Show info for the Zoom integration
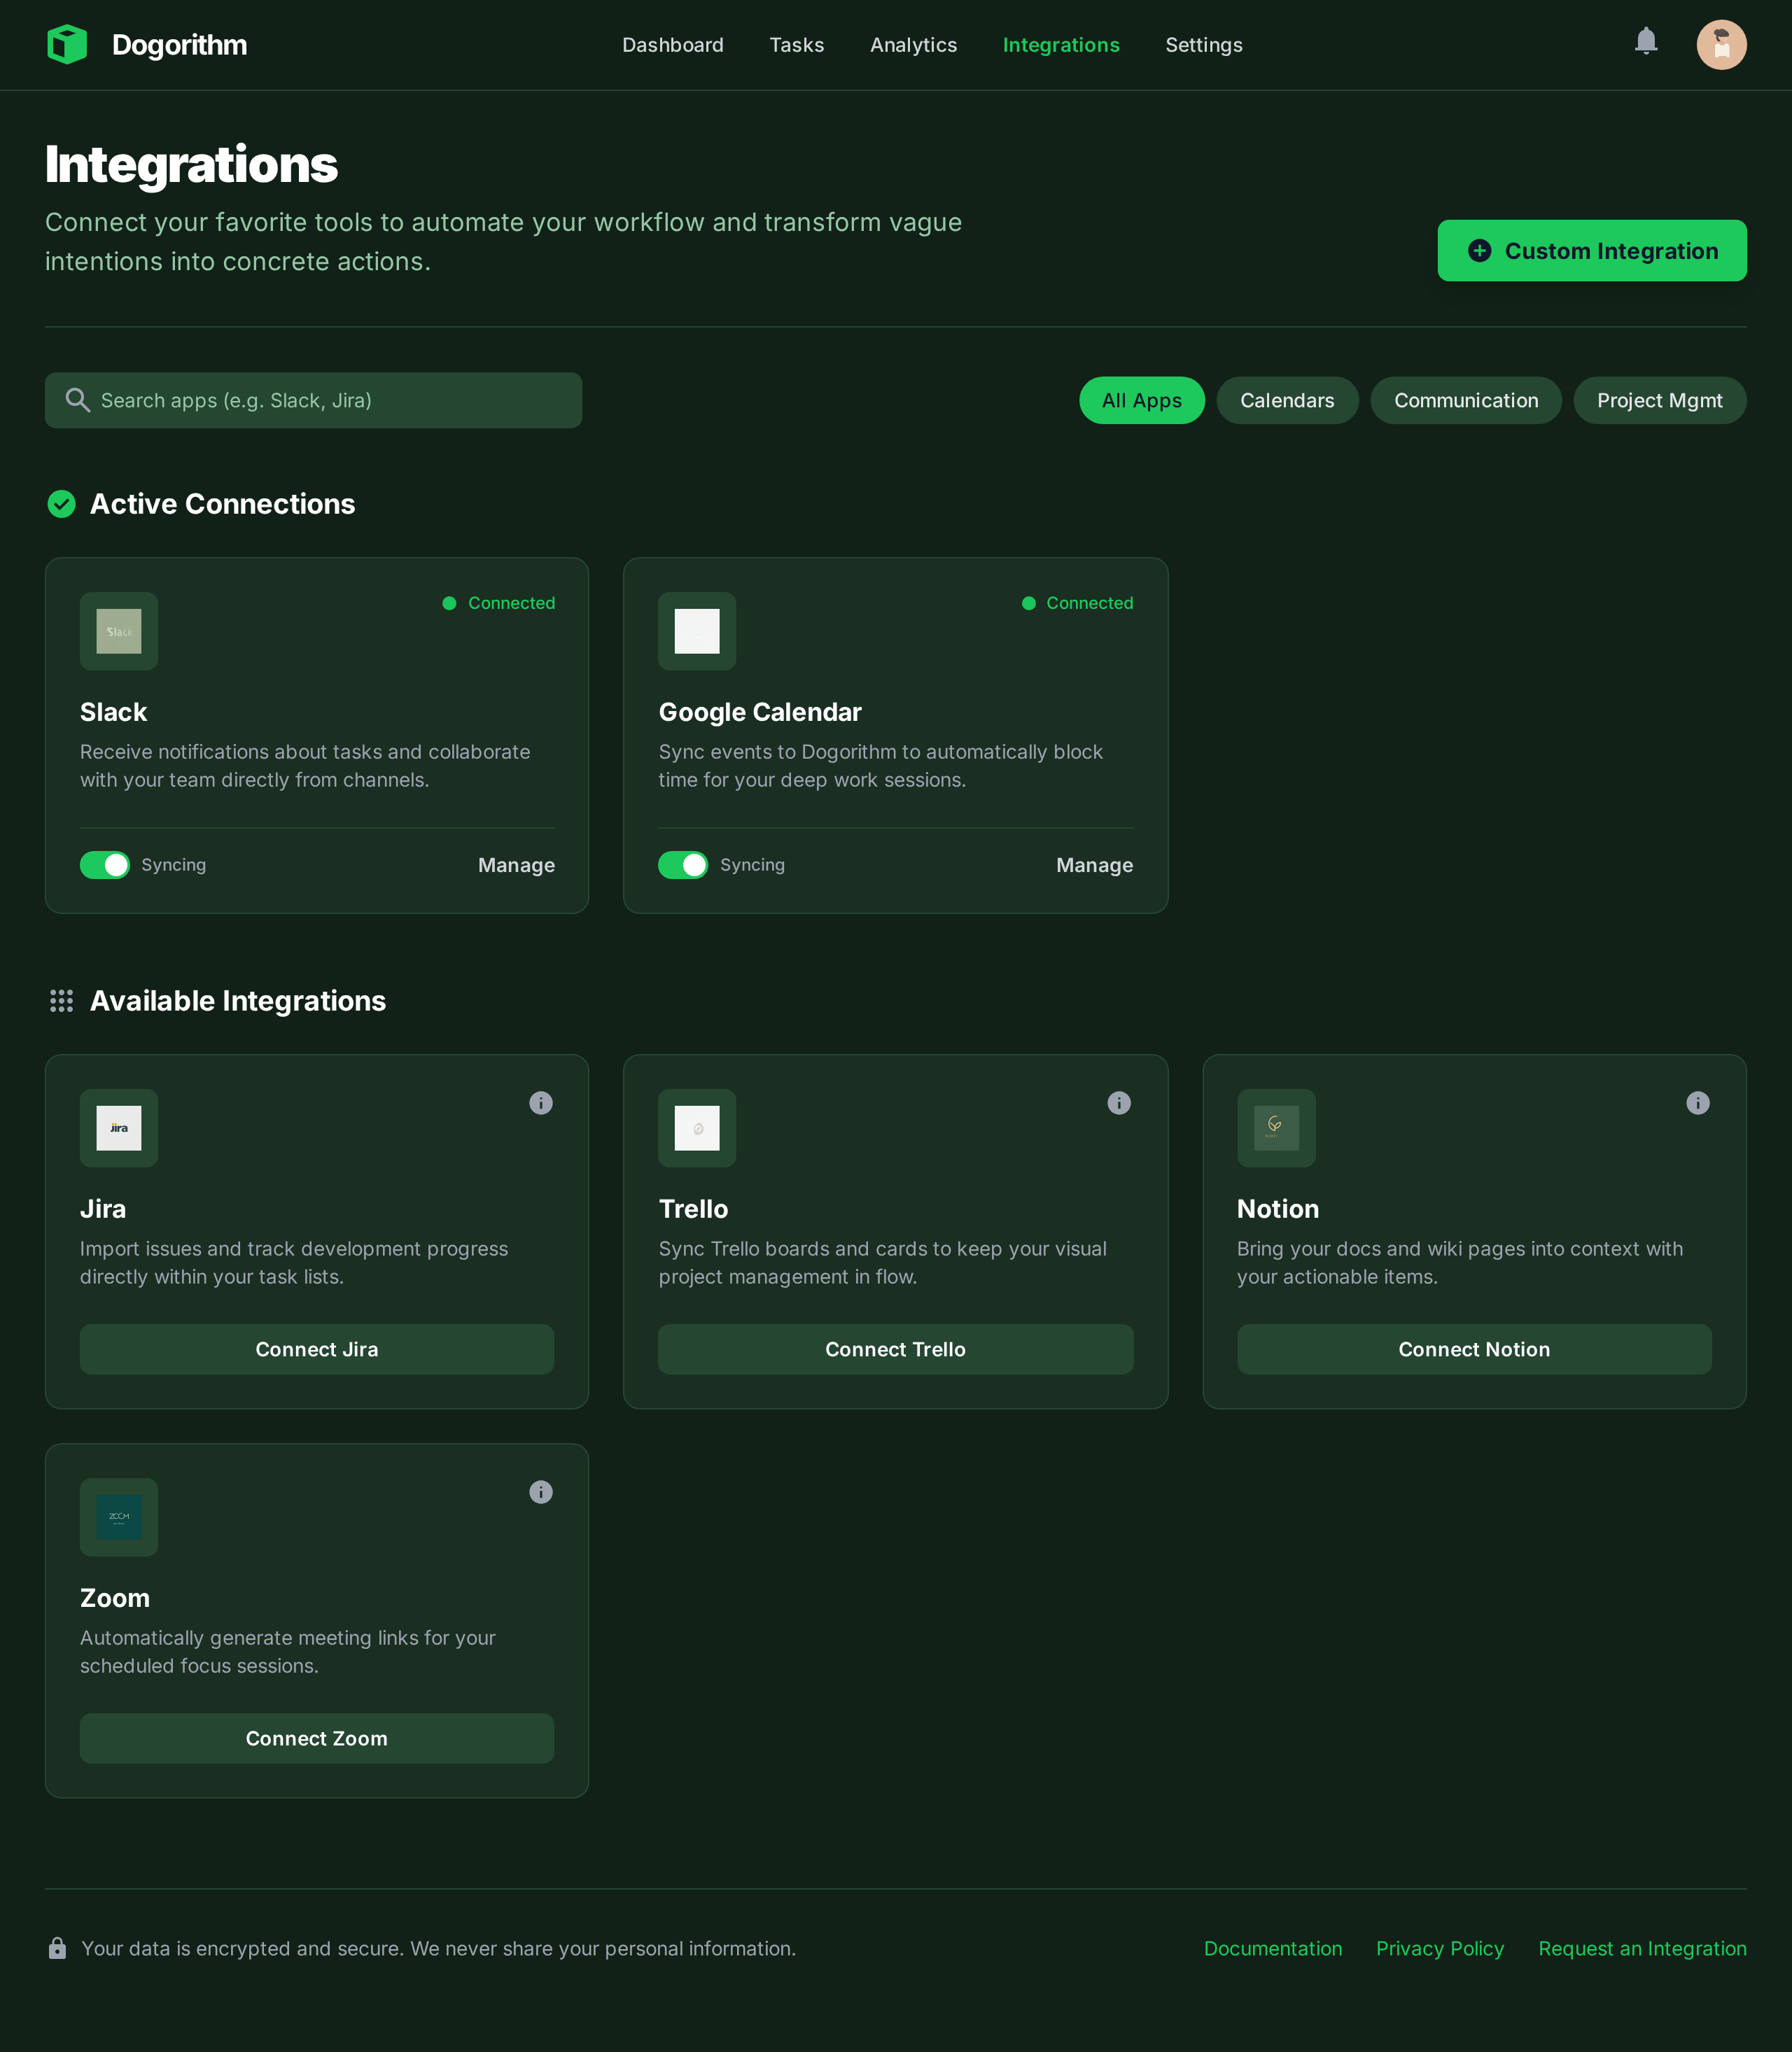Image resolution: width=1792 pixels, height=2052 pixels. tap(541, 1492)
